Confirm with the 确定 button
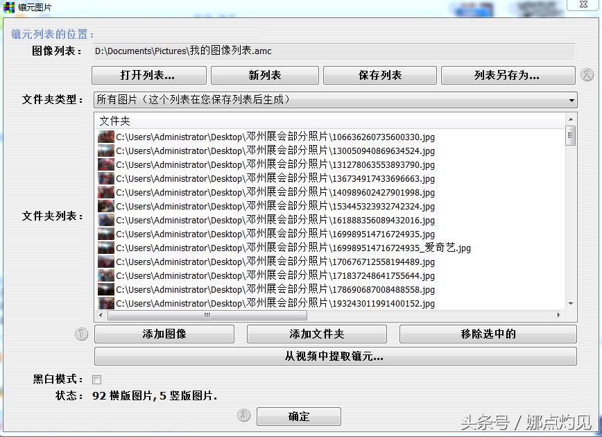 point(299,416)
